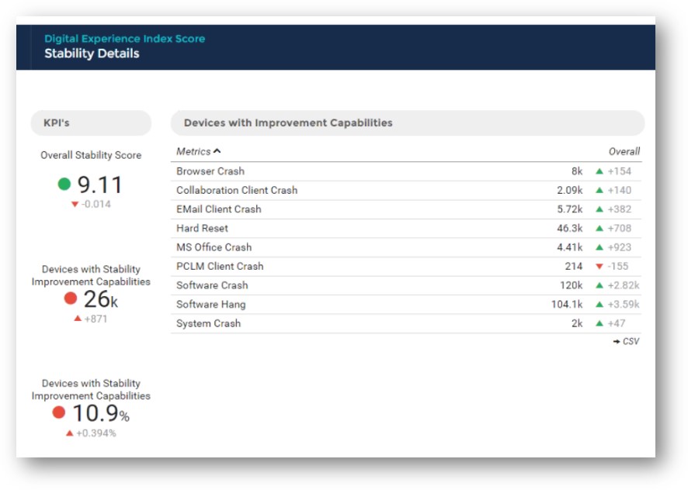Click red status dot beside 10.9% value

pos(59,412)
